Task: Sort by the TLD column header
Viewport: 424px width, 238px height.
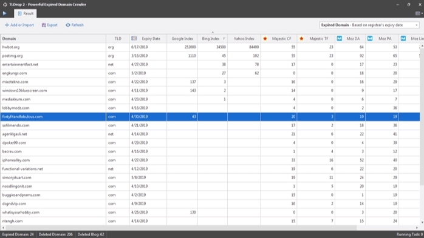Action: pos(118,39)
